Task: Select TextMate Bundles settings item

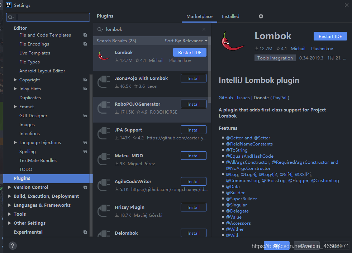Action: click(x=38, y=161)
